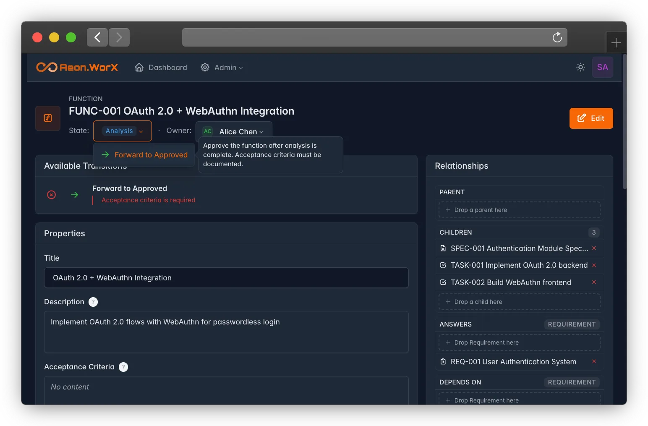Click the Aeon.WorX logo

[77, 67]
